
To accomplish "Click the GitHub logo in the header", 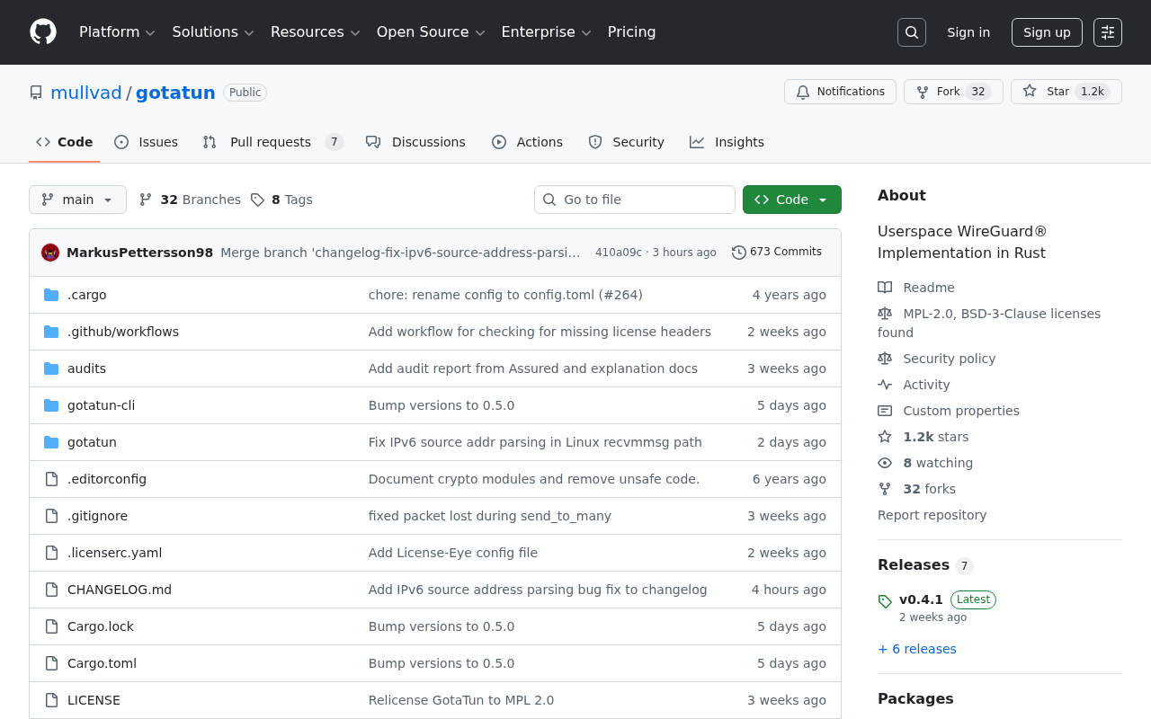I will click(x=42, y=31).
